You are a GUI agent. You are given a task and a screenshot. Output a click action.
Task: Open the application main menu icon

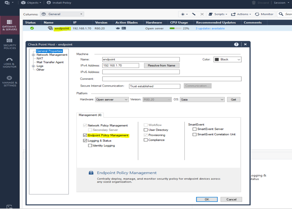click(x=9, y=3)
